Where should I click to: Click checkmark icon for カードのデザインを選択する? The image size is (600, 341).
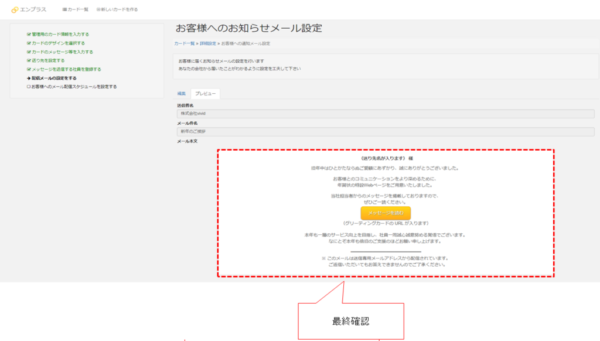29,43
